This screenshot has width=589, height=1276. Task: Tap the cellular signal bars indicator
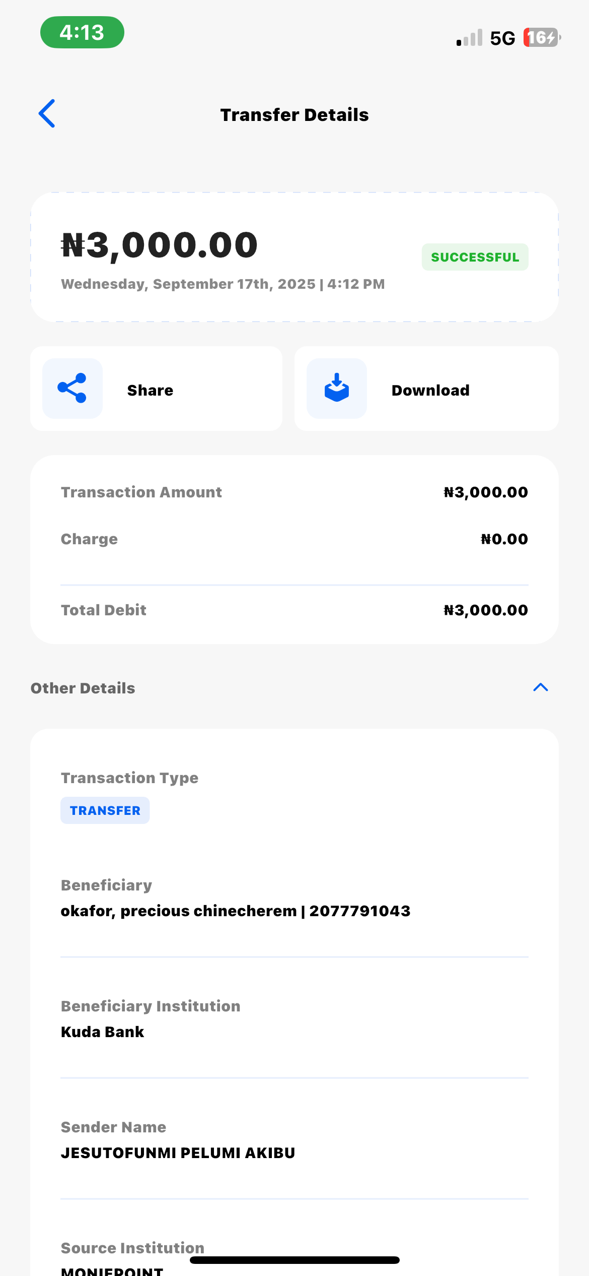[x=469, y=38]
